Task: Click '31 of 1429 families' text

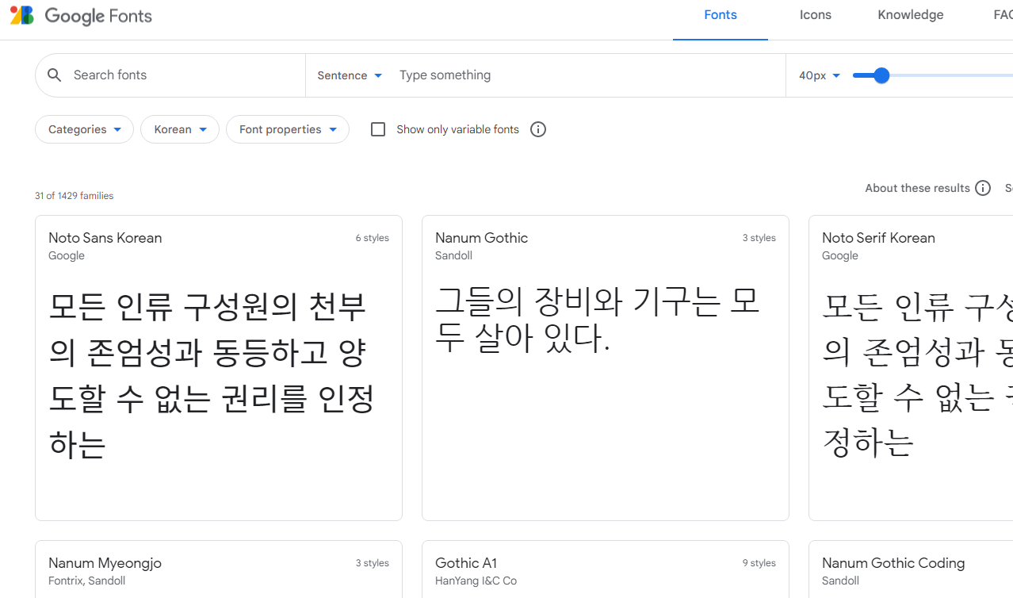Action: [x=74, y=196]
